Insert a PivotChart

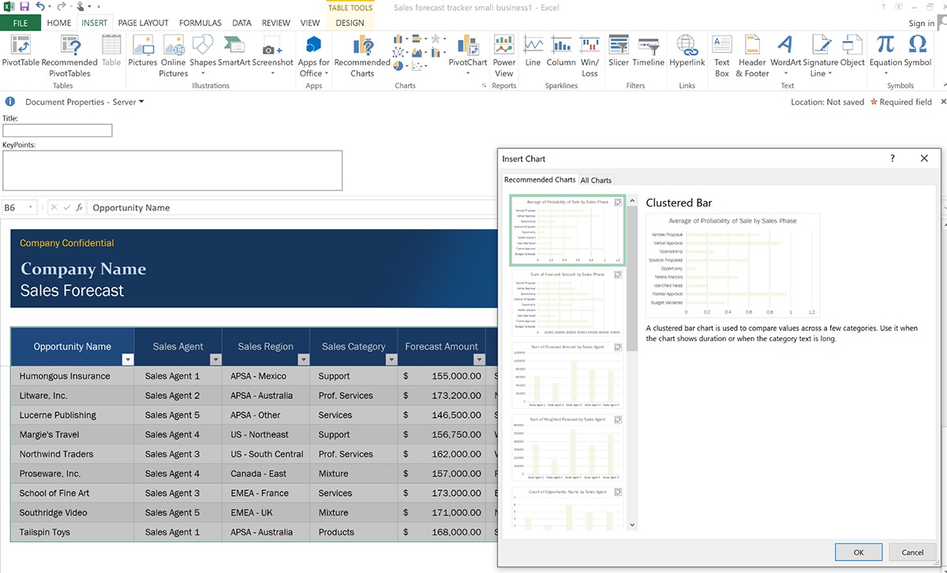[467, 53]
